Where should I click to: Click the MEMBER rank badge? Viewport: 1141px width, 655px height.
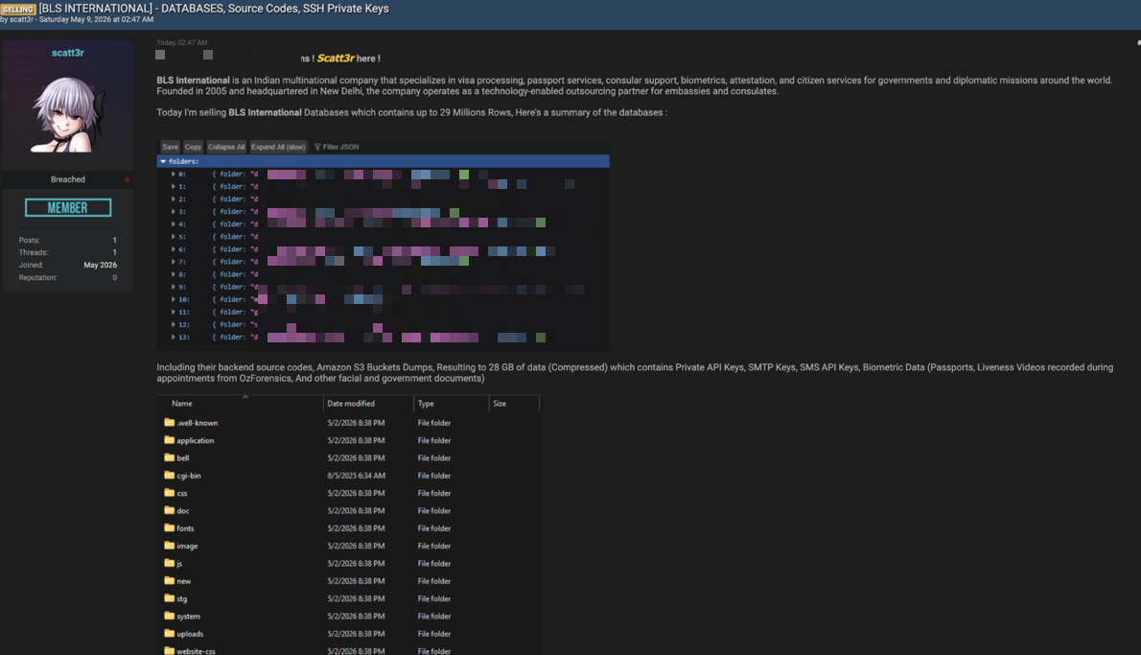(x=68, y=208)
